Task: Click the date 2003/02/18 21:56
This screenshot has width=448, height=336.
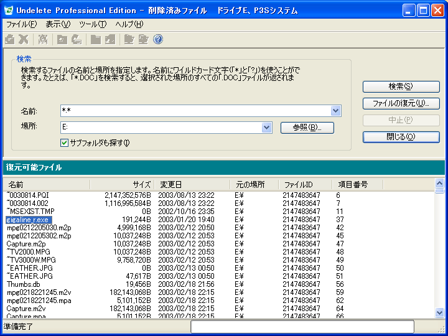Action: pos(186,284)
